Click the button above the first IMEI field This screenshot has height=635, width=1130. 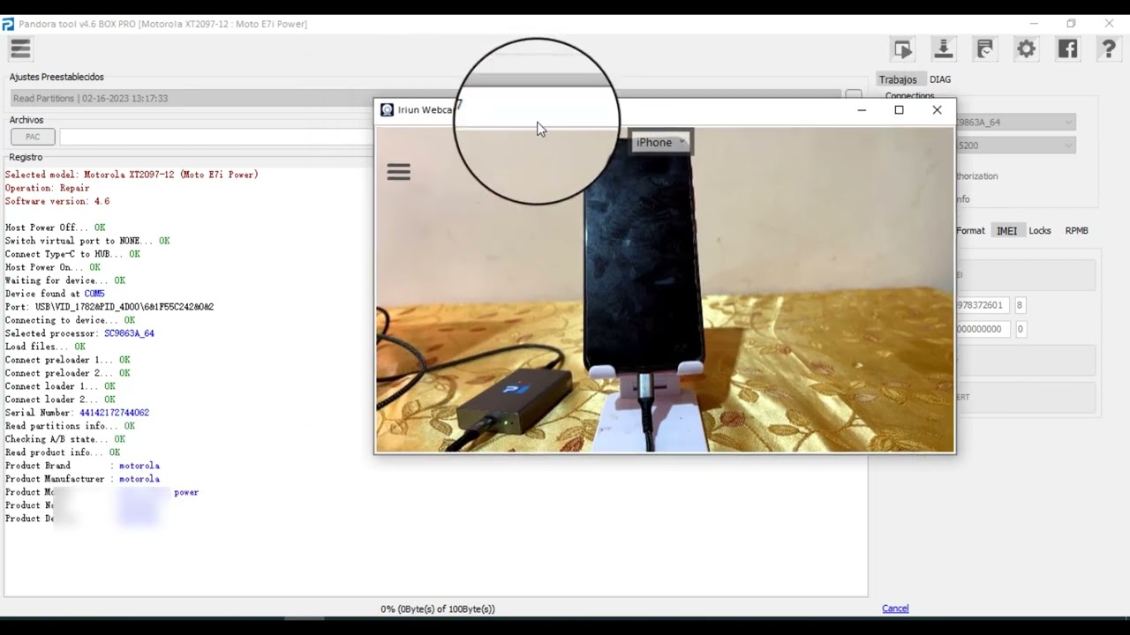1026,275
